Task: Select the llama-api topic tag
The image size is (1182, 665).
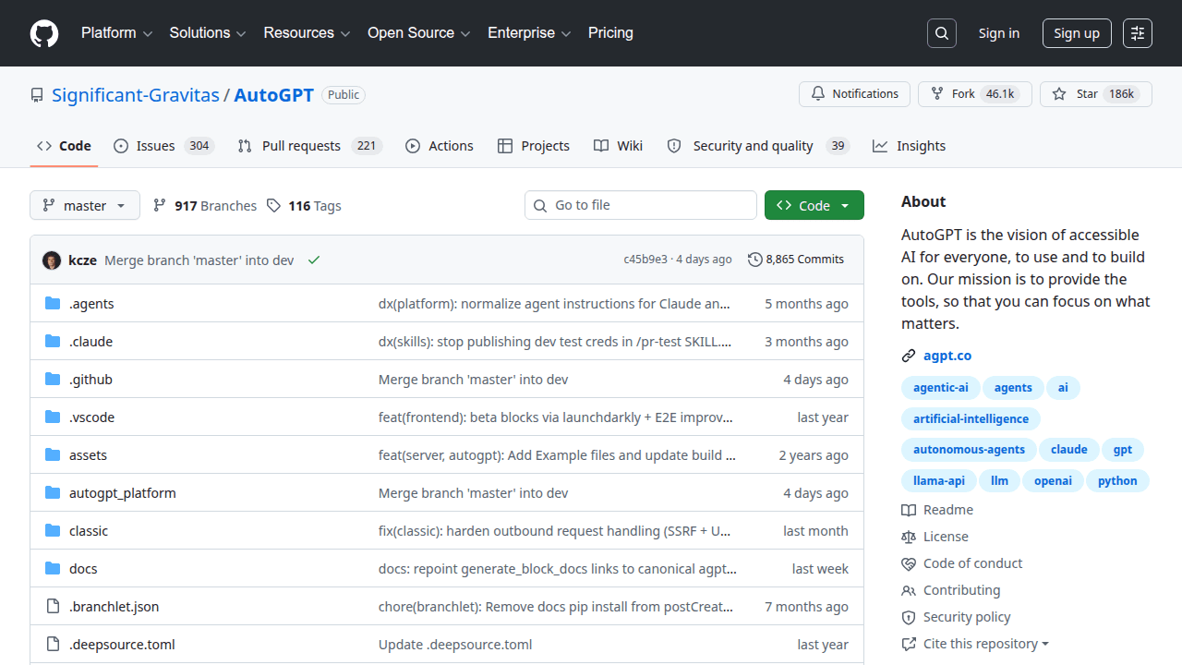Action: tap(939, 481)
